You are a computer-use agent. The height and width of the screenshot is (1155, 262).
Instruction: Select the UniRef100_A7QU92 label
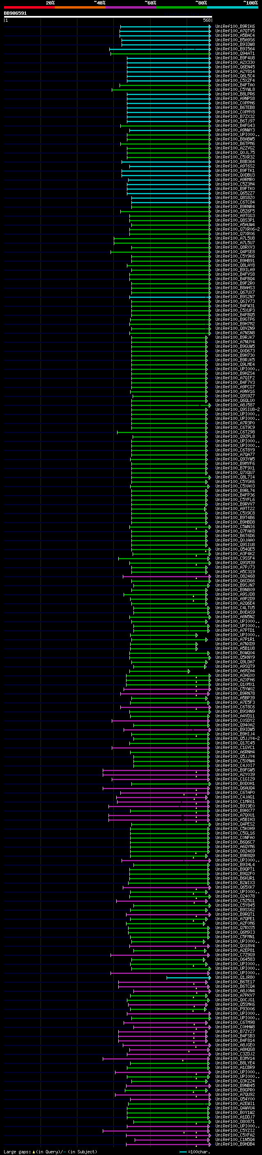click(x=235, y=1094)
